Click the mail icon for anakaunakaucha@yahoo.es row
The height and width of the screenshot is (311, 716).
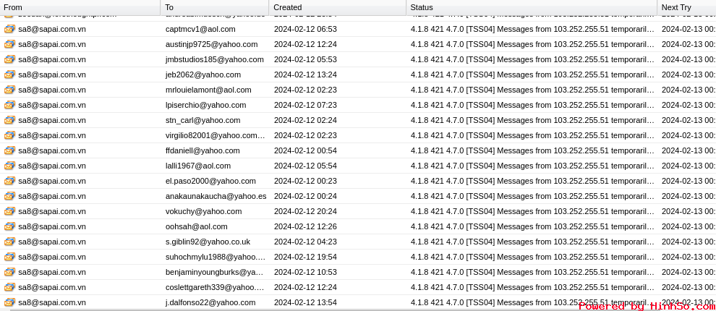9,196
